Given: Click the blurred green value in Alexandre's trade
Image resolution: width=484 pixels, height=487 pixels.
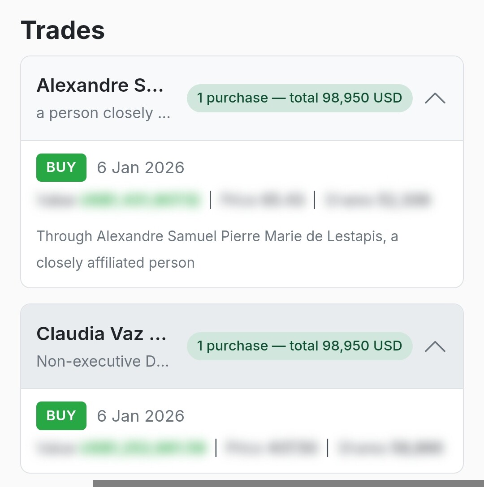Looking at the screenshot, I should [x=140, y=200].
